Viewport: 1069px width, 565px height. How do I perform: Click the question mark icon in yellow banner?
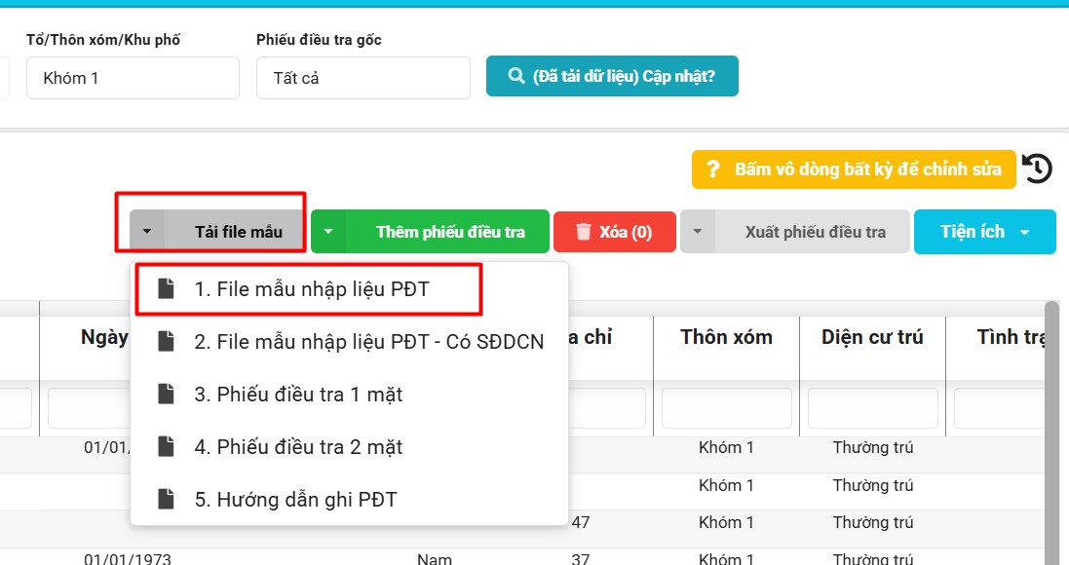(x=712, y=169)
